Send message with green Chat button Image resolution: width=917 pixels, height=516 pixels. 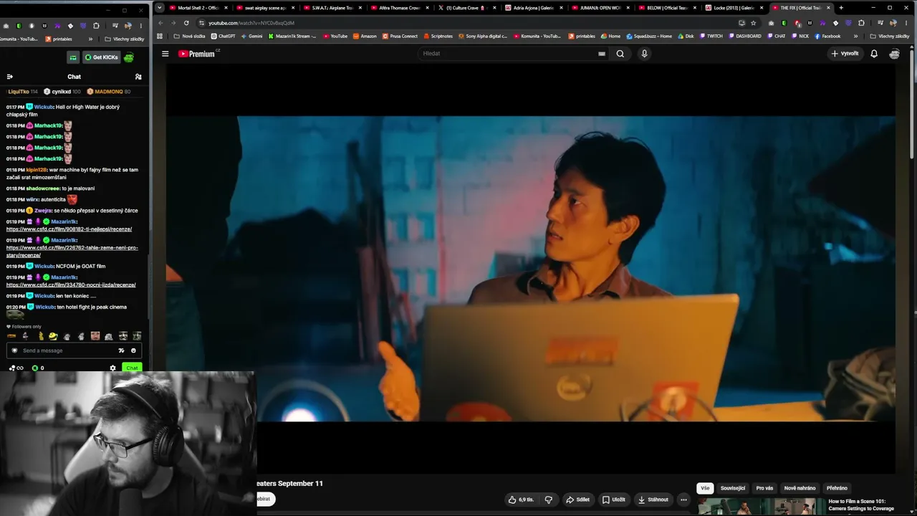coord(131,368)
